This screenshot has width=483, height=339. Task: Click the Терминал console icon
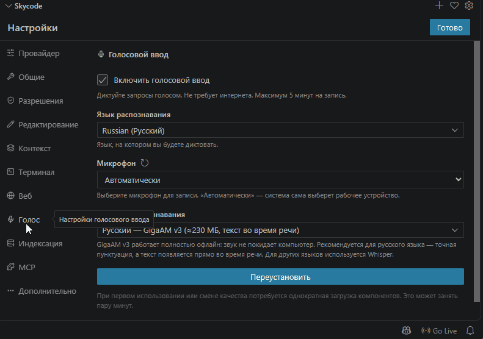point(11,172)
